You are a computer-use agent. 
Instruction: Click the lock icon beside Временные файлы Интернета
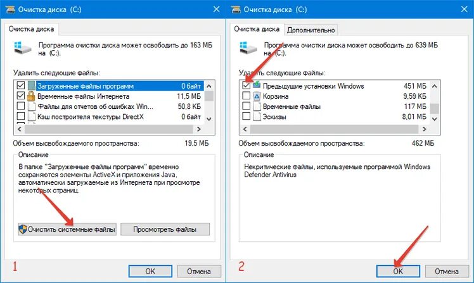tap(31, 96)
